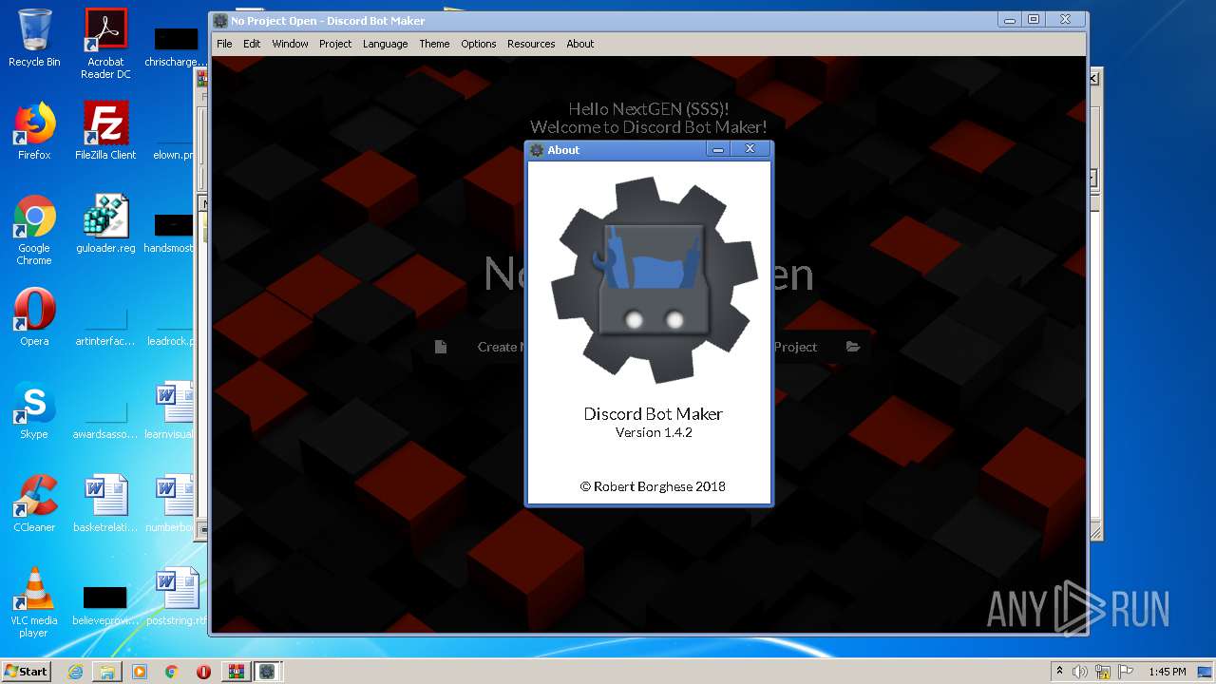Open Windows Explorer from taskbar
Viewport: 1216px width, 684px height.
[x=107, y=672]
